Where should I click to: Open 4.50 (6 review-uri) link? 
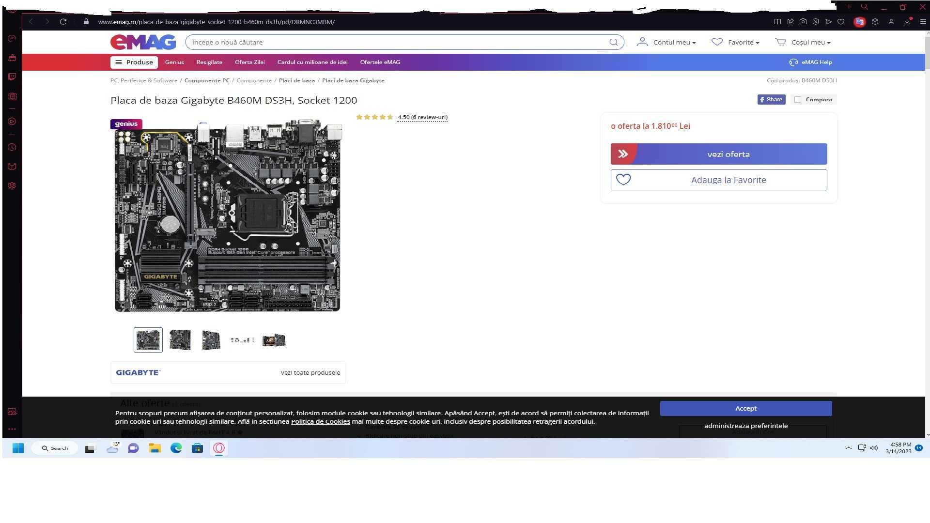422,117
